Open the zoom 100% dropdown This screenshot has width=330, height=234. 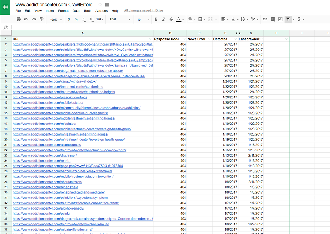click(x=55, y=20)
